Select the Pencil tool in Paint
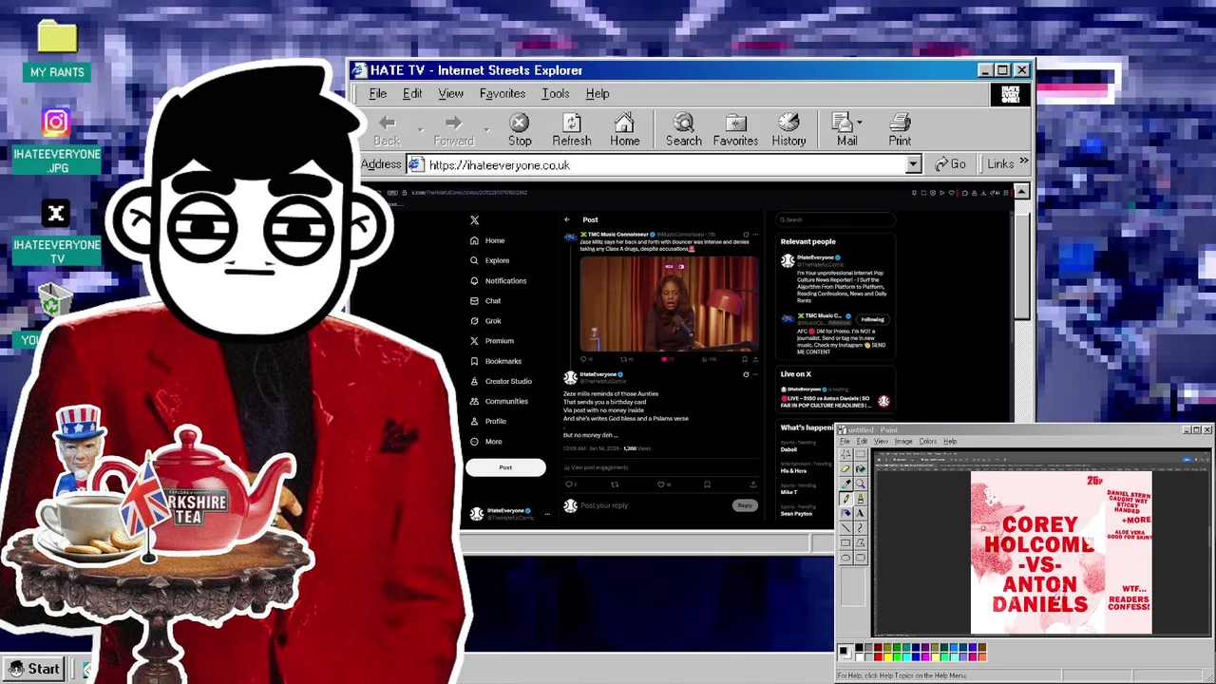Screen dimensions: 1216x684 pyautogui.click(x=845, y=499)
